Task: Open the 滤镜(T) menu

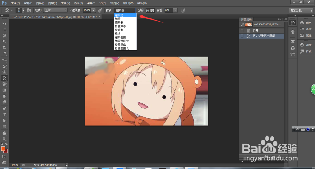Action: [x=91, y=3]
